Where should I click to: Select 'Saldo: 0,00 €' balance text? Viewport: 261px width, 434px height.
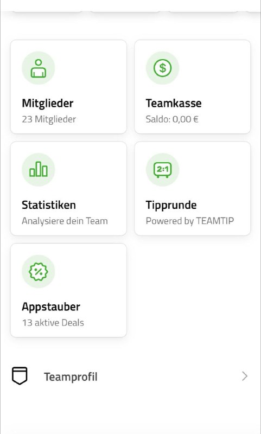pyautogui.click(x=172, y=119)
